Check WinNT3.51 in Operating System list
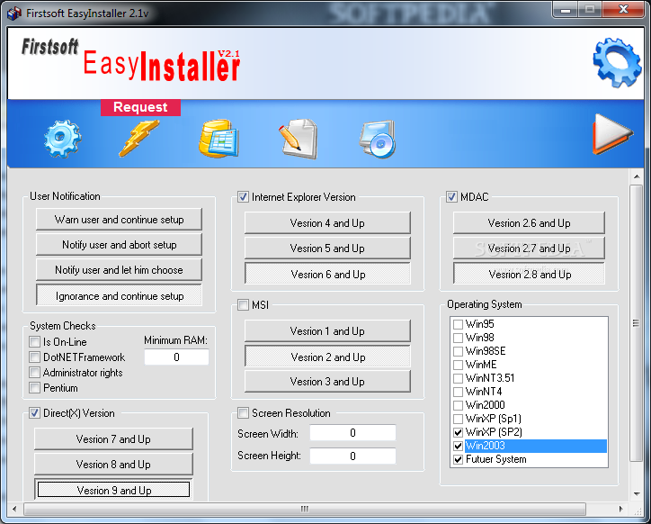 coord(458,378)
